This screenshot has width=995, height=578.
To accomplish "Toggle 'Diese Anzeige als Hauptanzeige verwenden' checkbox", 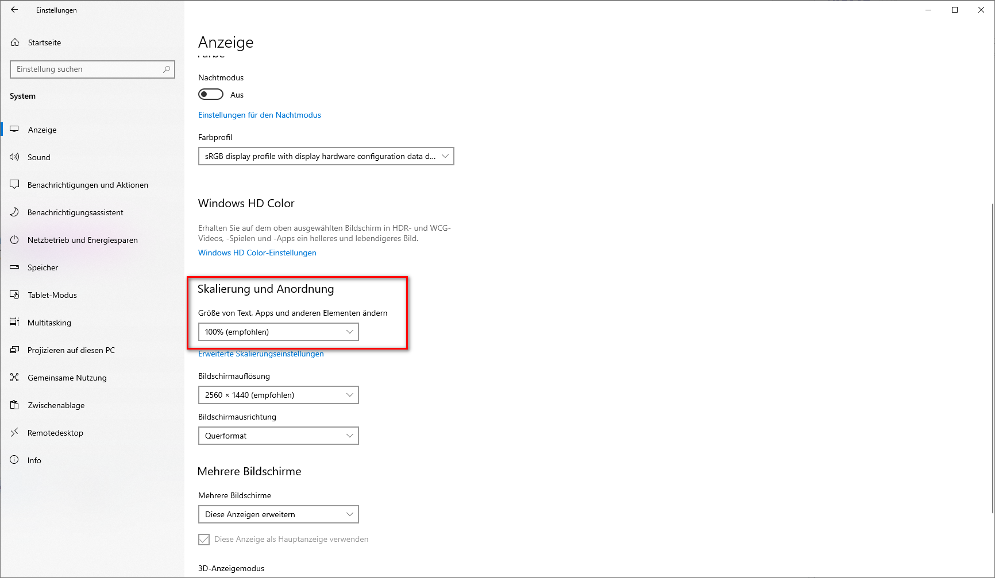I will tap(204, 539).
